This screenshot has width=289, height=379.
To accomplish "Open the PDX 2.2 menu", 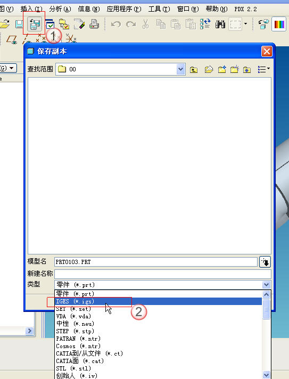I will 245,9.
